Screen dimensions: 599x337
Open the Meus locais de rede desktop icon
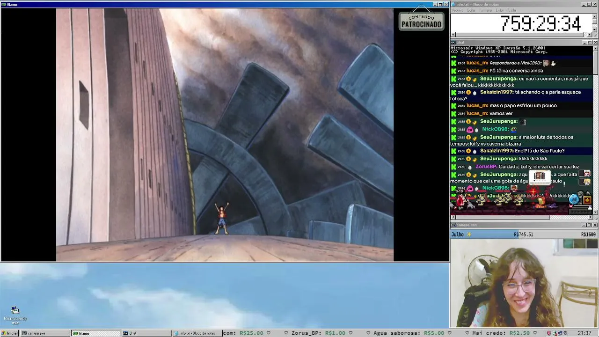[x=15, y=315]
